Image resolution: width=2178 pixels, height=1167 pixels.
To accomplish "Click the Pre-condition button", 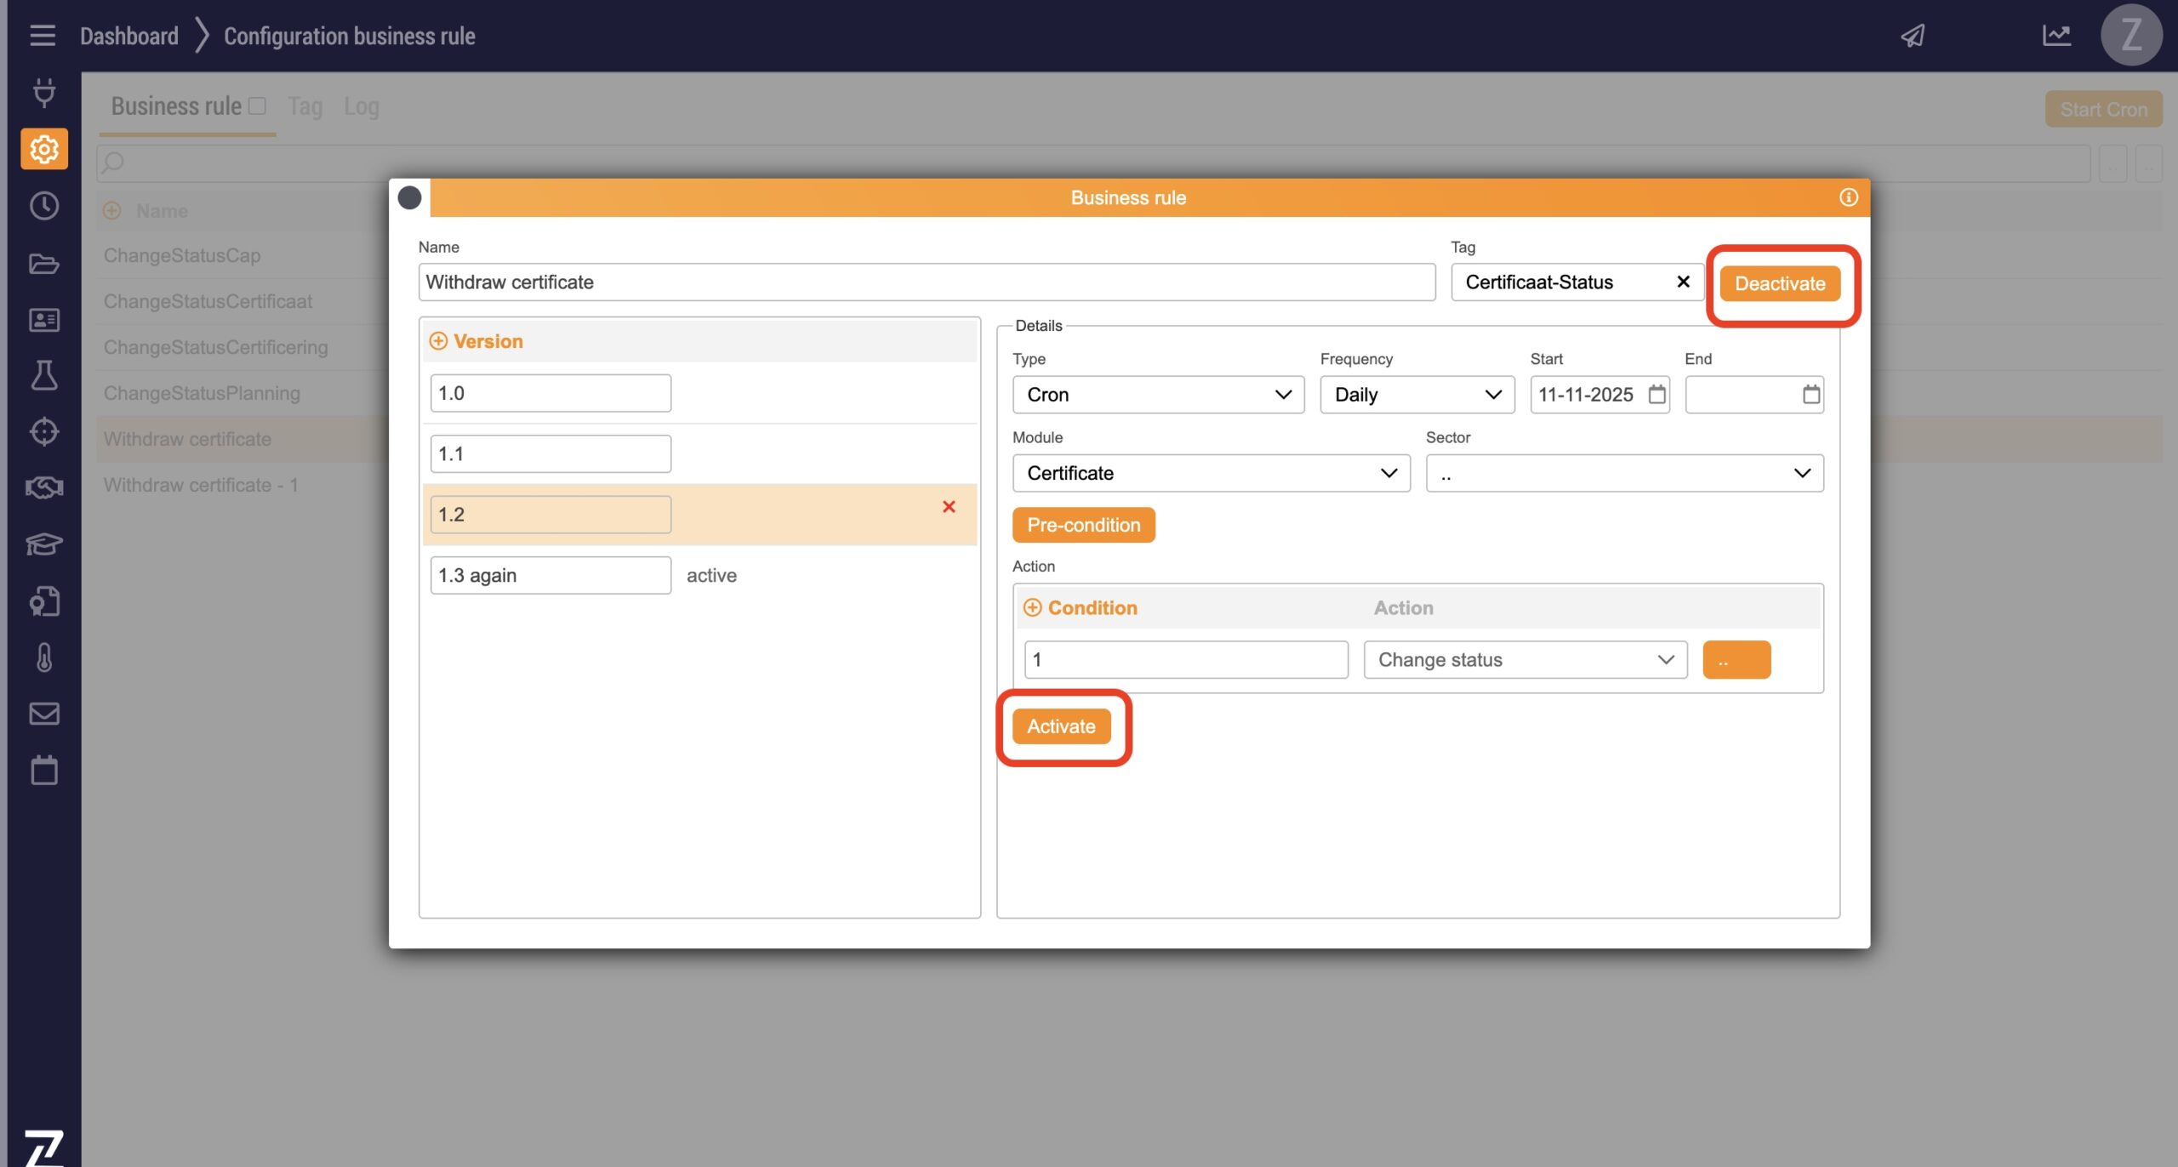I will 1083,525.
